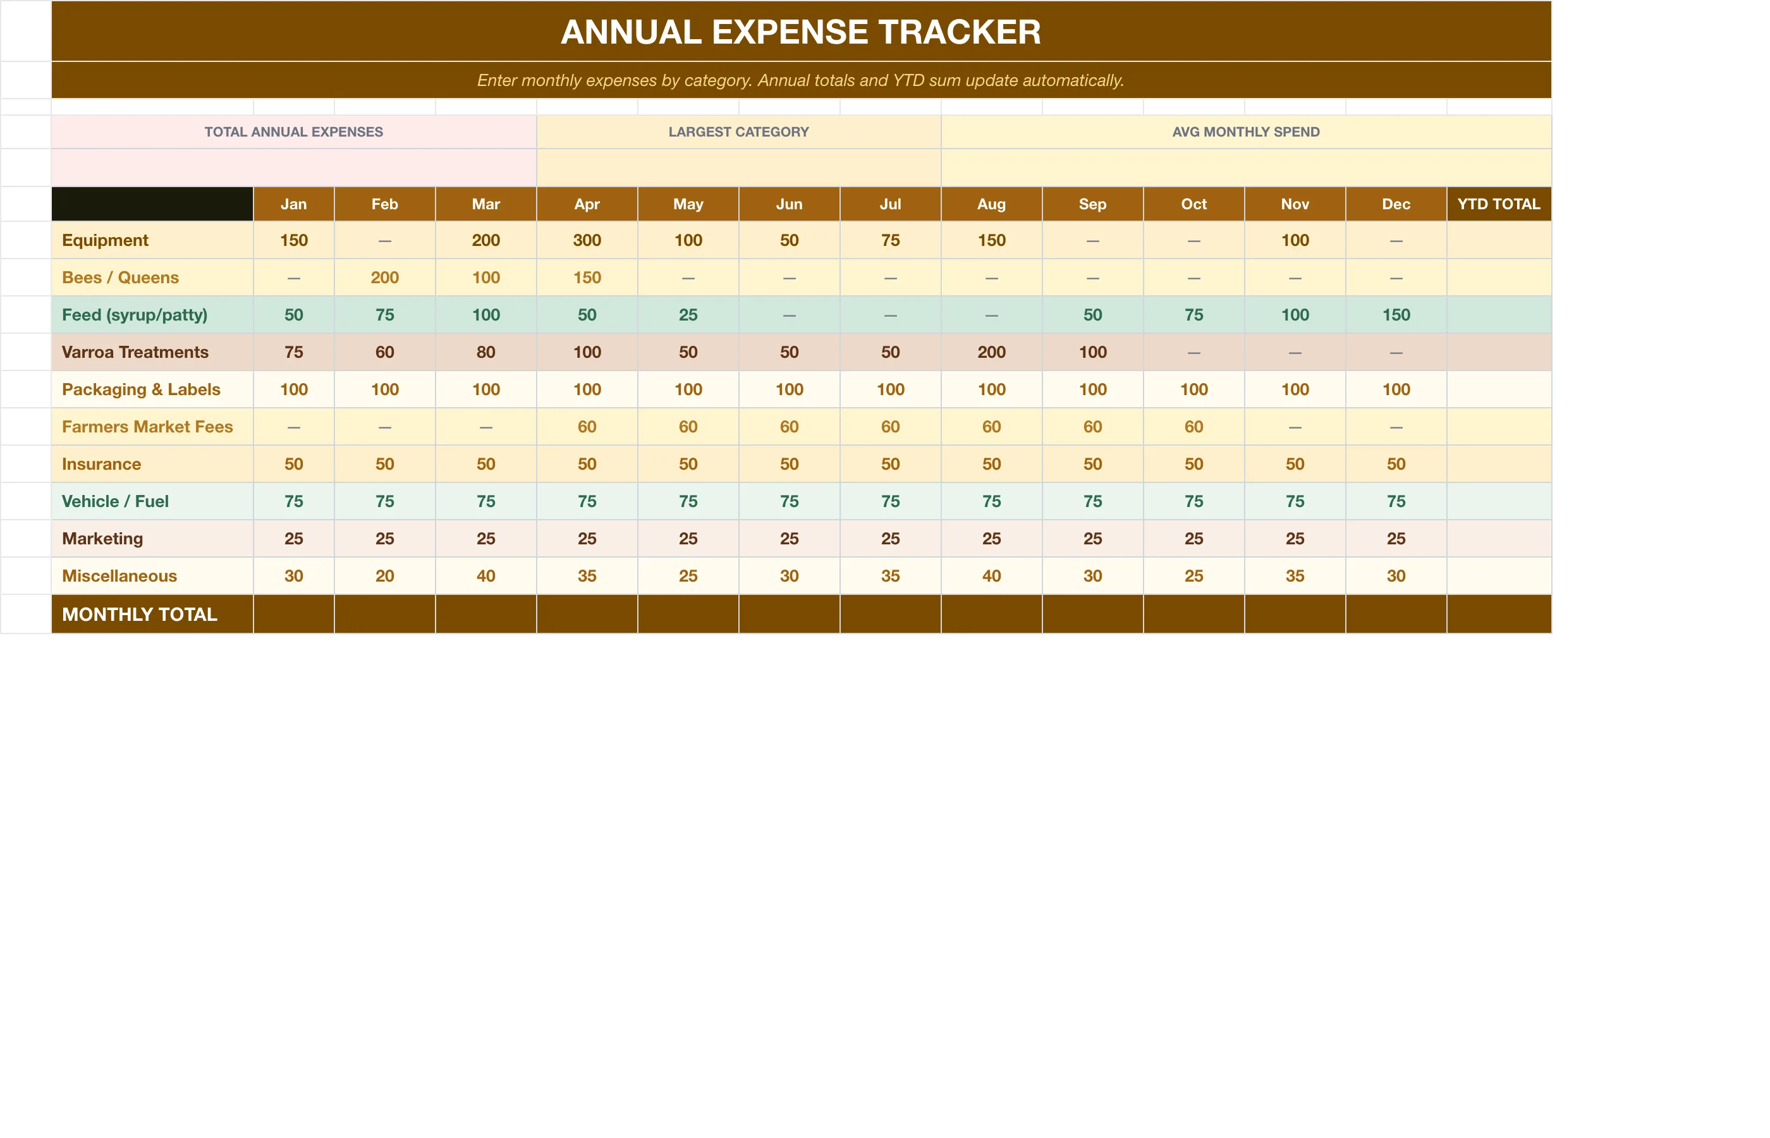Select the Mar column header

point(485,204)
